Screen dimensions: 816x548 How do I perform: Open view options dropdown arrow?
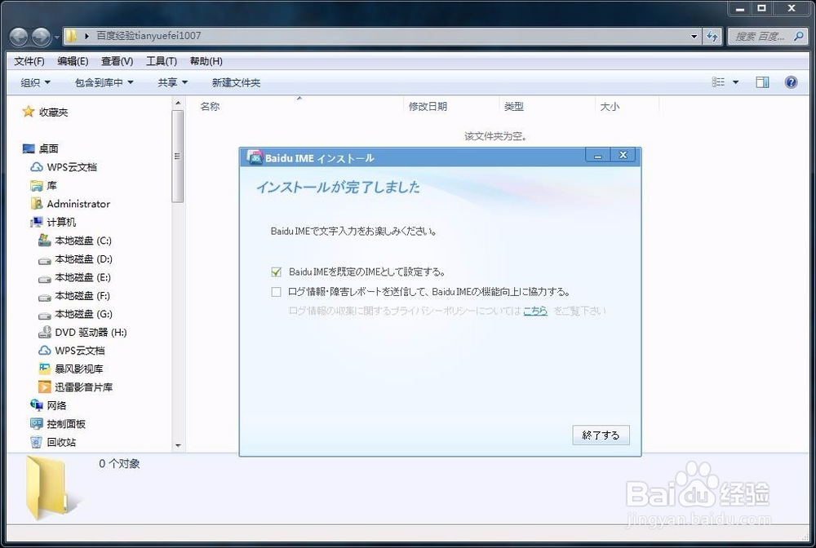[735, 82]
